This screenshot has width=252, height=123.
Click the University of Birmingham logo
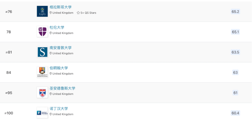pos(42,72)
